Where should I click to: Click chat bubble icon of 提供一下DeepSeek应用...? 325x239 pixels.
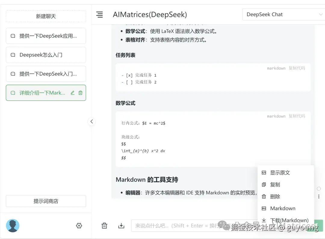tap(13, 36)
